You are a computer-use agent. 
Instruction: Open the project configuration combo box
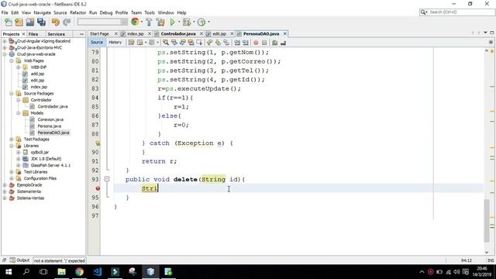pos(102,22)
